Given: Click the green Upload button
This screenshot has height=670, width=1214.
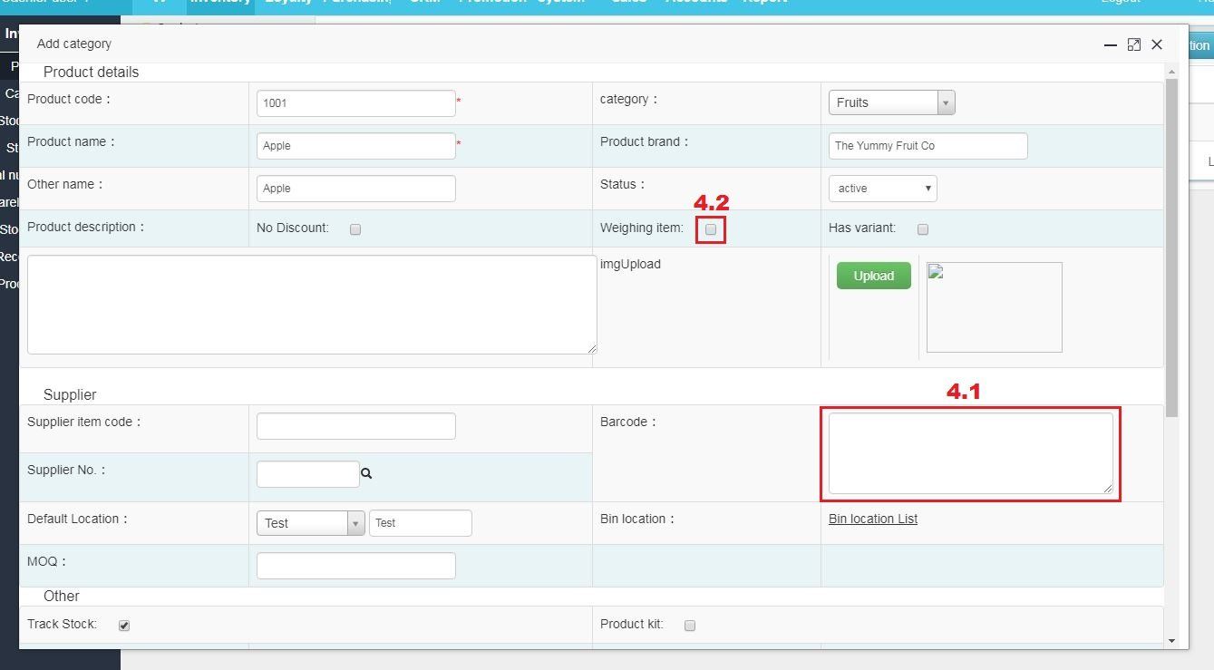Looking at the screenshot, I should pyautogui.click(x=873, y=276).
